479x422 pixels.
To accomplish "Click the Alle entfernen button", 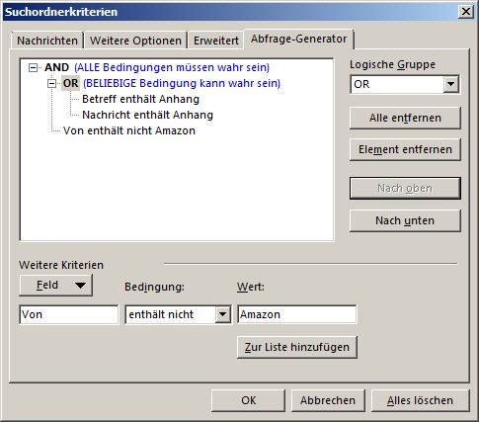I will click(405, 118).
